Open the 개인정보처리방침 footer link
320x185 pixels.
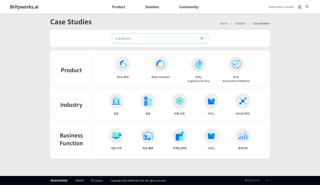coord(59,180)
